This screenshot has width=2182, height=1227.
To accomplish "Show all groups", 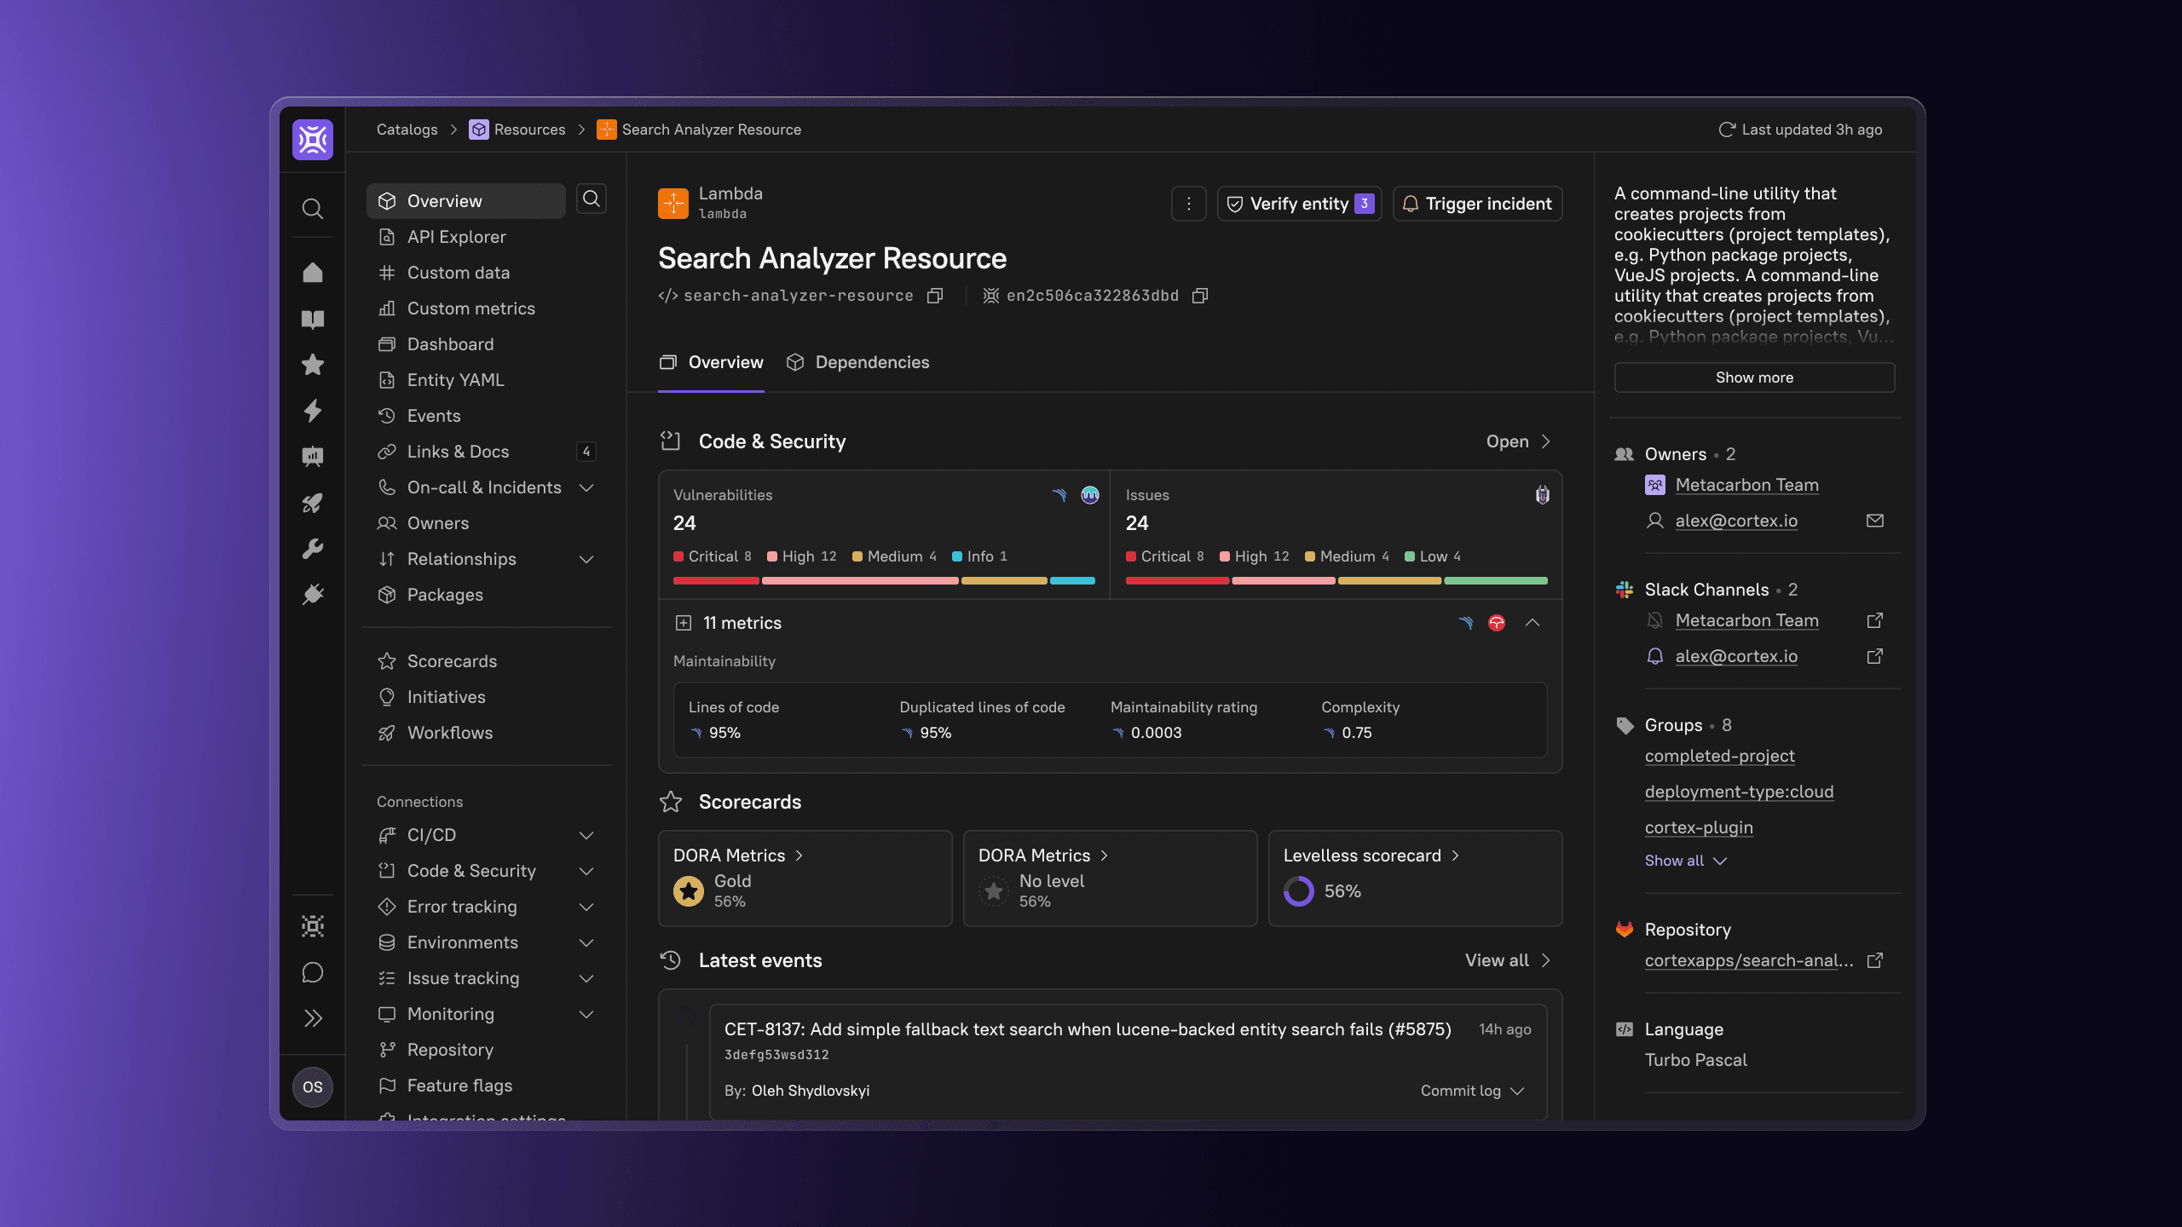I will [x=1685, y=861].
